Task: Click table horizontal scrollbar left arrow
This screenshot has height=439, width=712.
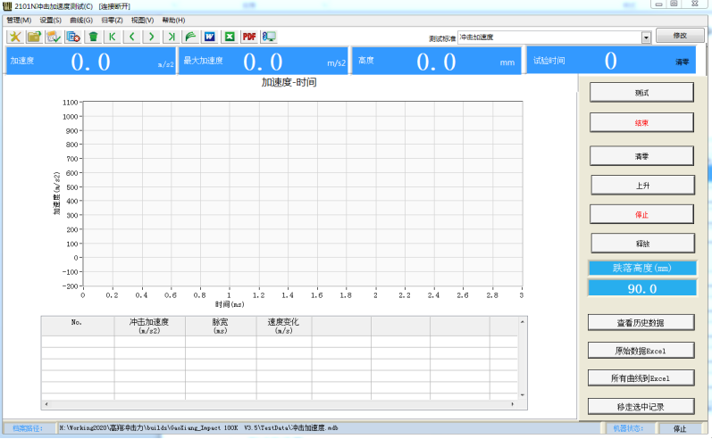Action: (x=46, y=404)
